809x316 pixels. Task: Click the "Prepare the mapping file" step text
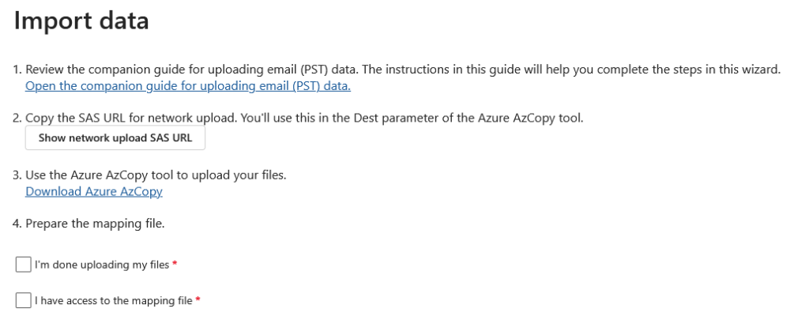(x=95, y=224)
